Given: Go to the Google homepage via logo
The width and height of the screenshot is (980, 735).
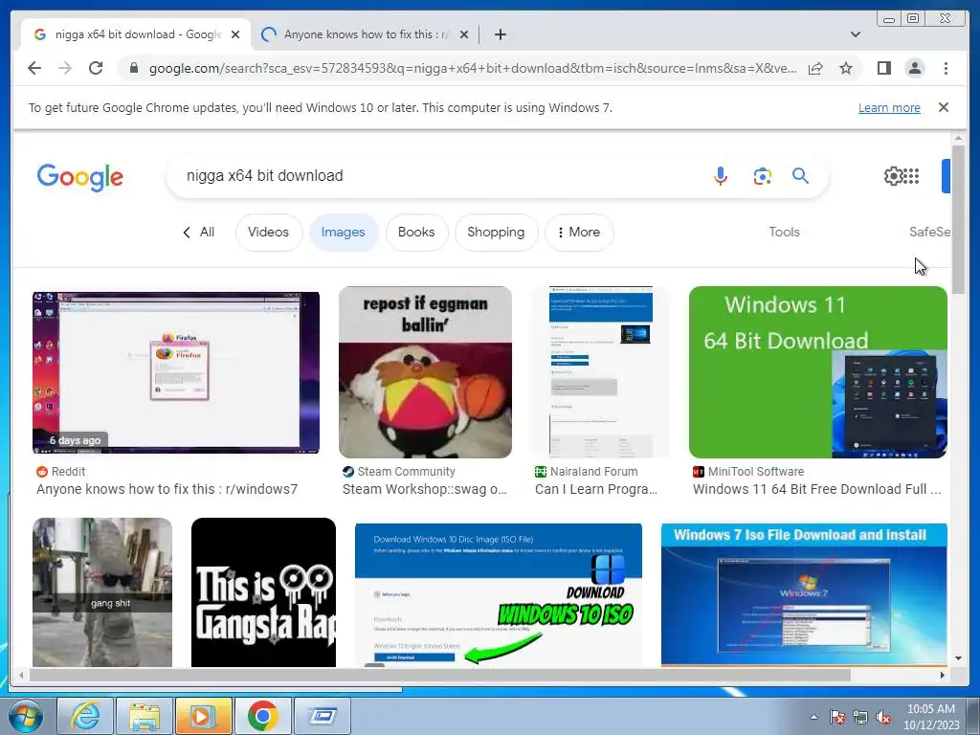Looking at the screenshot, I should pos(80,177).
